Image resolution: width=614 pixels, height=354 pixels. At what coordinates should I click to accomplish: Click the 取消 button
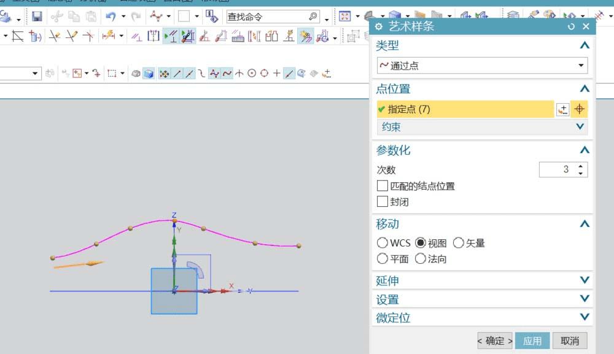570,341
